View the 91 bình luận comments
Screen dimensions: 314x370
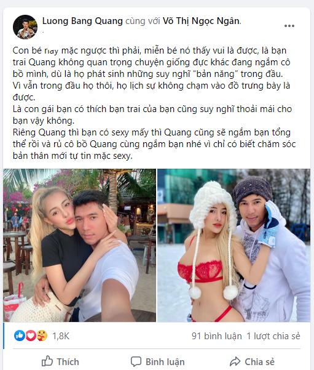217,336
